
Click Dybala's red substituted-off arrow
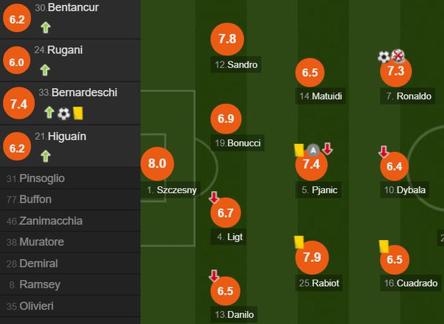coord(384,151)
